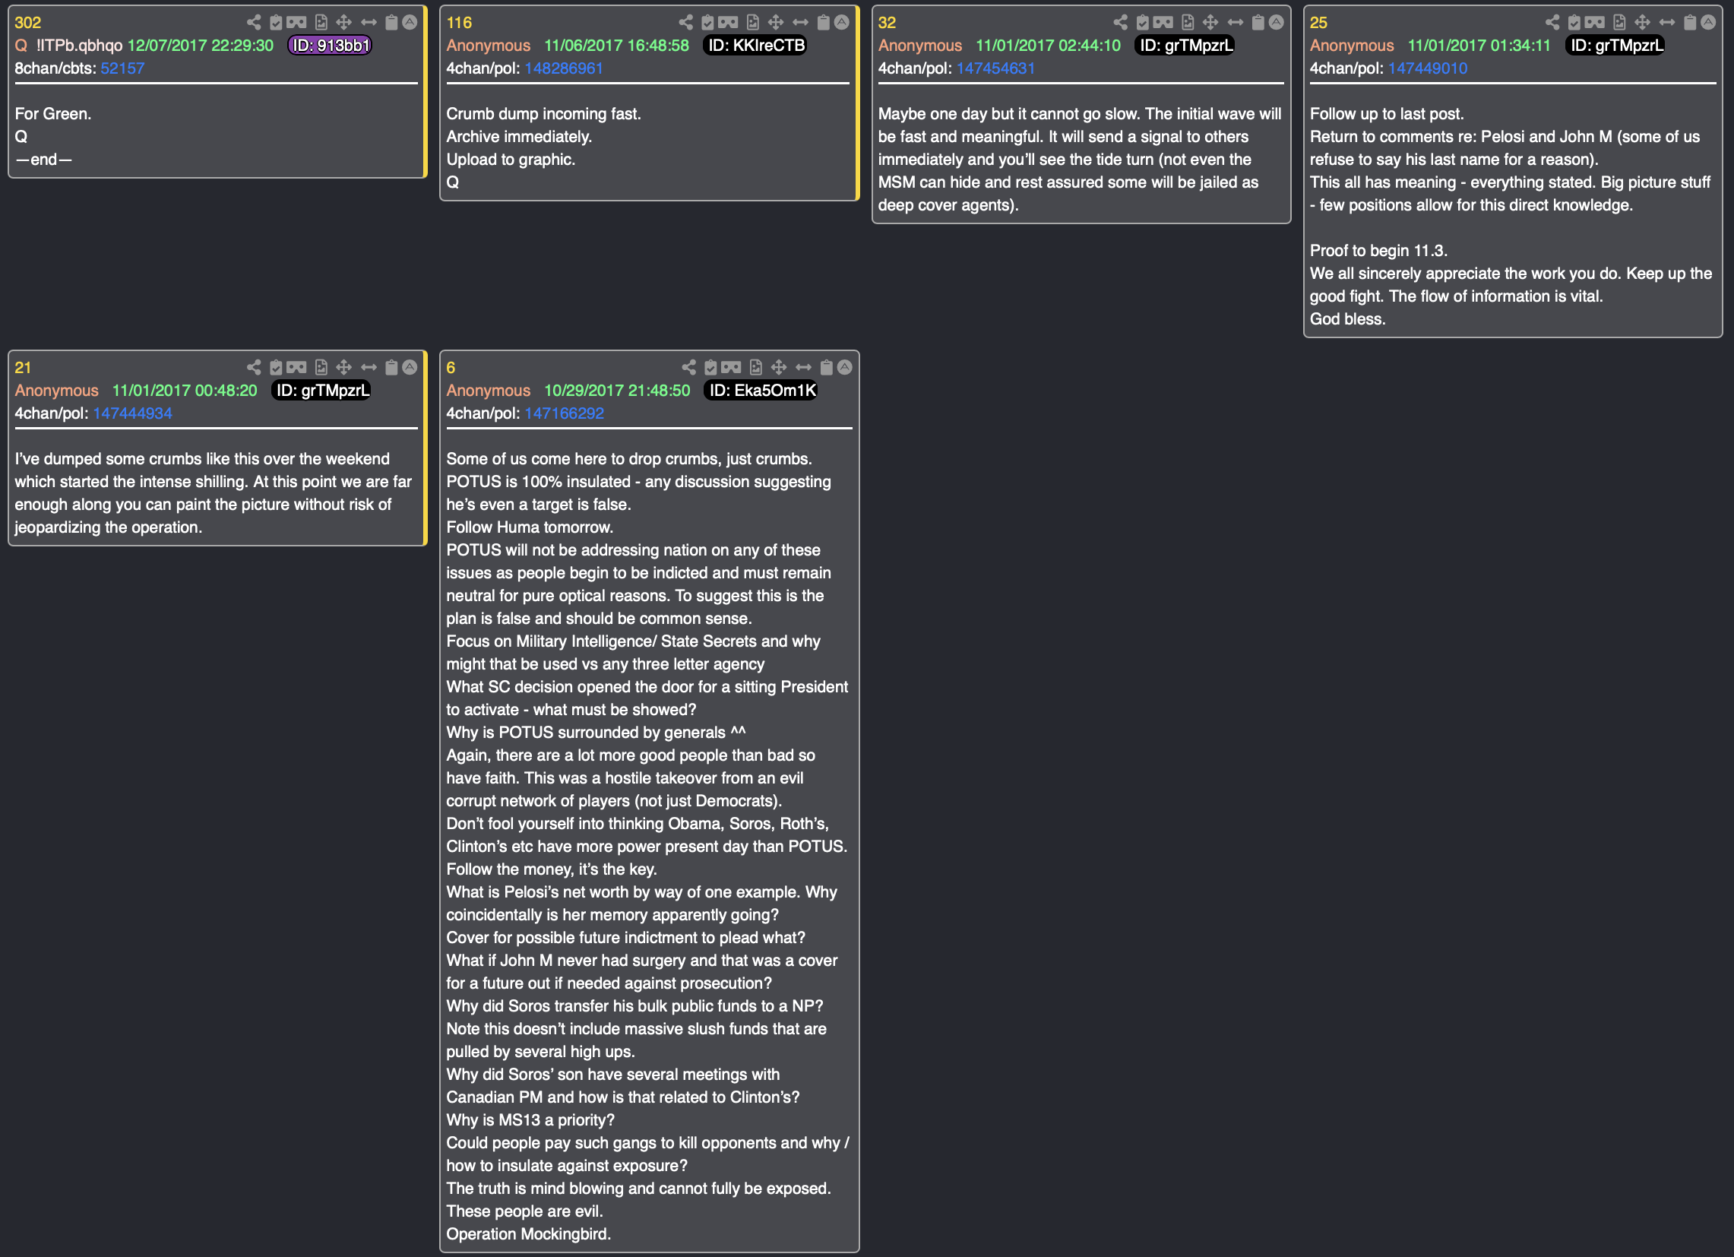Click the plain clipboard icon on post 116
Image resolution: width=1734 pixels, height=1257 pixels.
point(824,22)
